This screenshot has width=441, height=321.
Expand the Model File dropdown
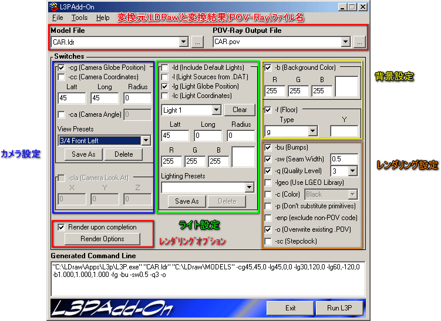tap(183, 42)
